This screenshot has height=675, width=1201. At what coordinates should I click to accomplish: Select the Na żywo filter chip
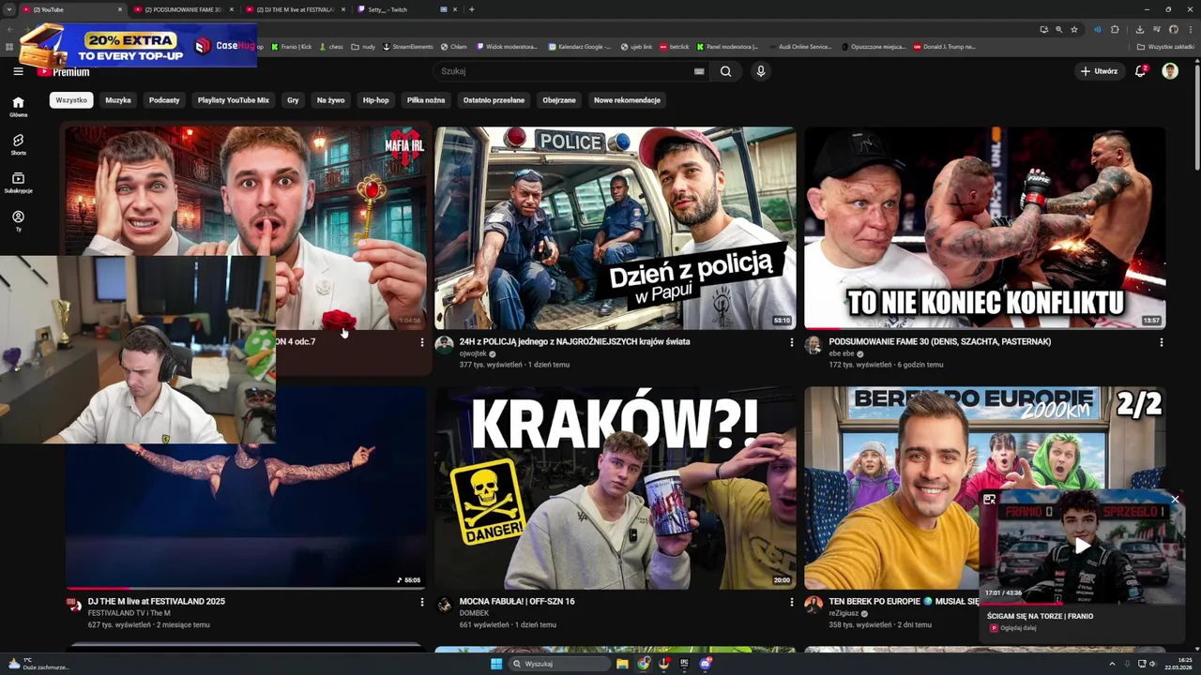click(331, 100)
